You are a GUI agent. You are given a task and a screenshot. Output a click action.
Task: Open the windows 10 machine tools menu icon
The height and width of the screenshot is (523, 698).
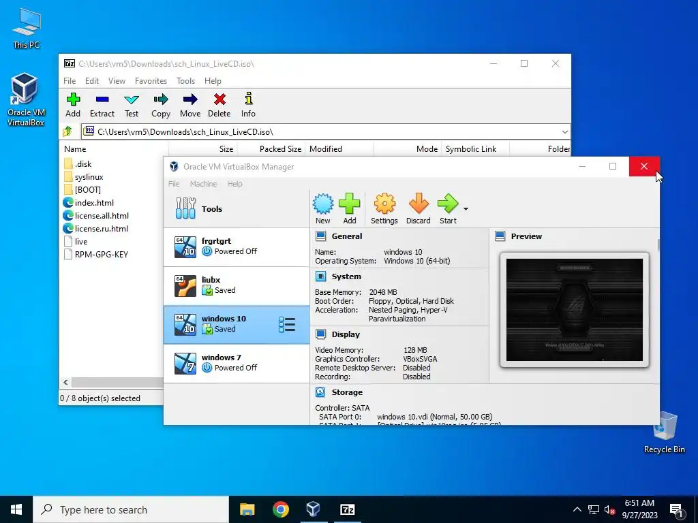[x=287, y=325]
